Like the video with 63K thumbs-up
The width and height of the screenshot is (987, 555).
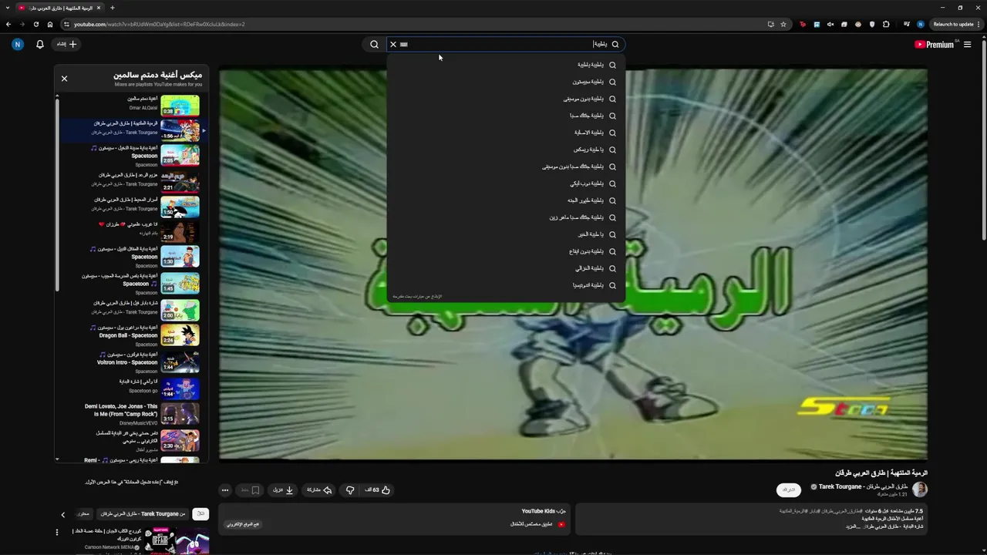pos(379,489)
